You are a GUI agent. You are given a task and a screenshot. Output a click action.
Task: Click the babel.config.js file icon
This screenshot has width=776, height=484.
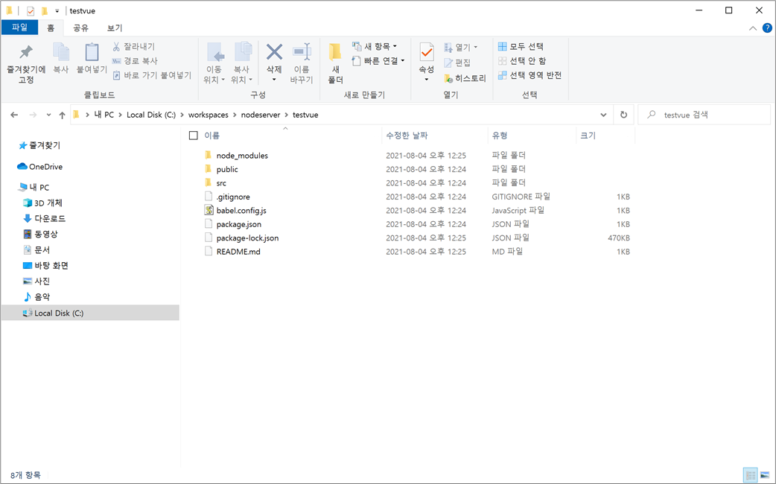pos(209,210)
